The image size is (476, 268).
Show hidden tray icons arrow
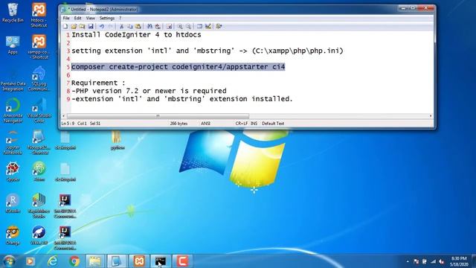pyautogui.click(x=408, y=261)
